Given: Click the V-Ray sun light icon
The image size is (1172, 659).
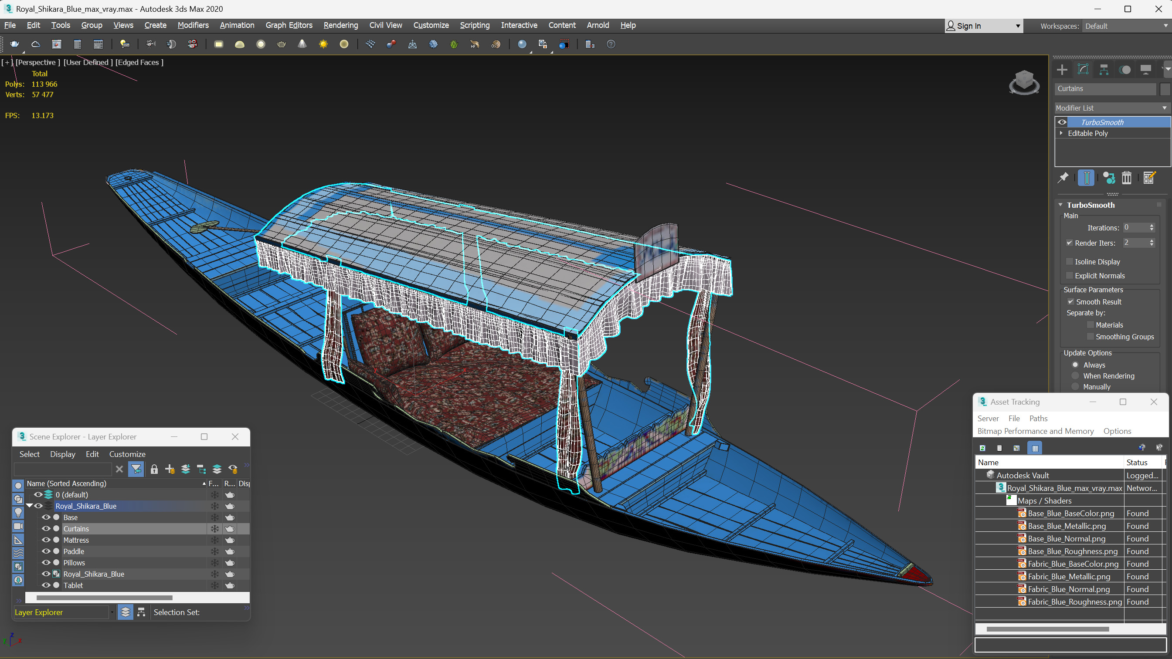Looking at the screenshot, I should tap(323, 44).
